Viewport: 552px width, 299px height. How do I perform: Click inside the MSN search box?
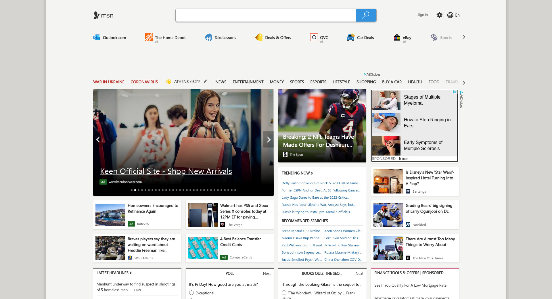pyautogui.click(x=266, y=15)
